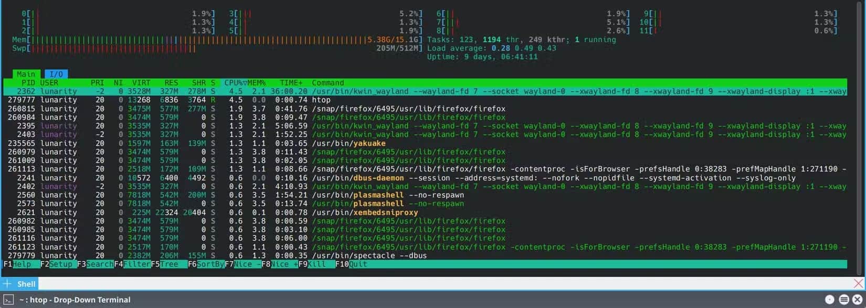
Task: Activate F4 Filter in the function bar
Action: coord(132,264)
